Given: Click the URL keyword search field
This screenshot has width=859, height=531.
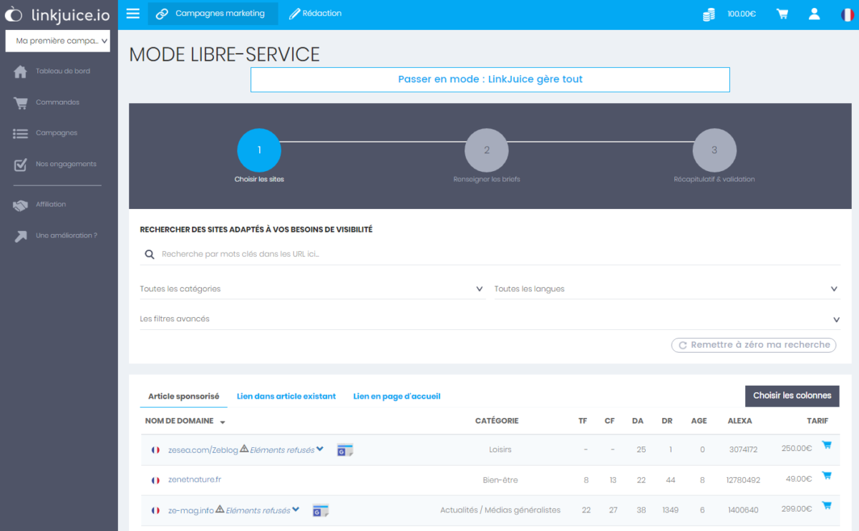Looking at the screenshot, I should click(494, 254).
